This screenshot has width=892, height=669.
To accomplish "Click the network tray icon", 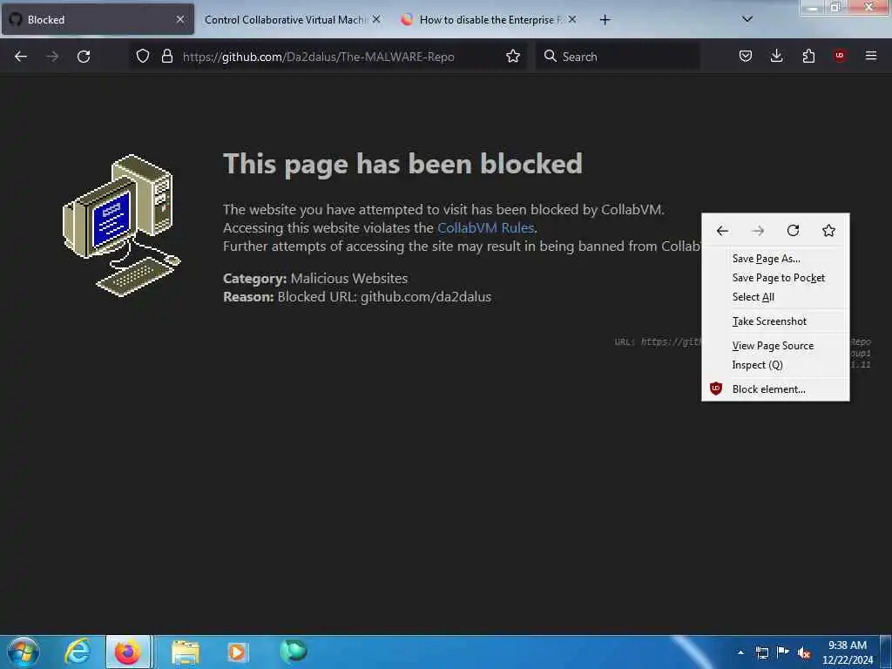I will coord(761,652).
